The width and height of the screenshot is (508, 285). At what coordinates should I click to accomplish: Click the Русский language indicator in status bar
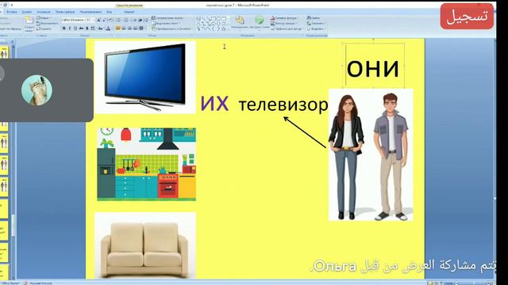click(40, 283)
